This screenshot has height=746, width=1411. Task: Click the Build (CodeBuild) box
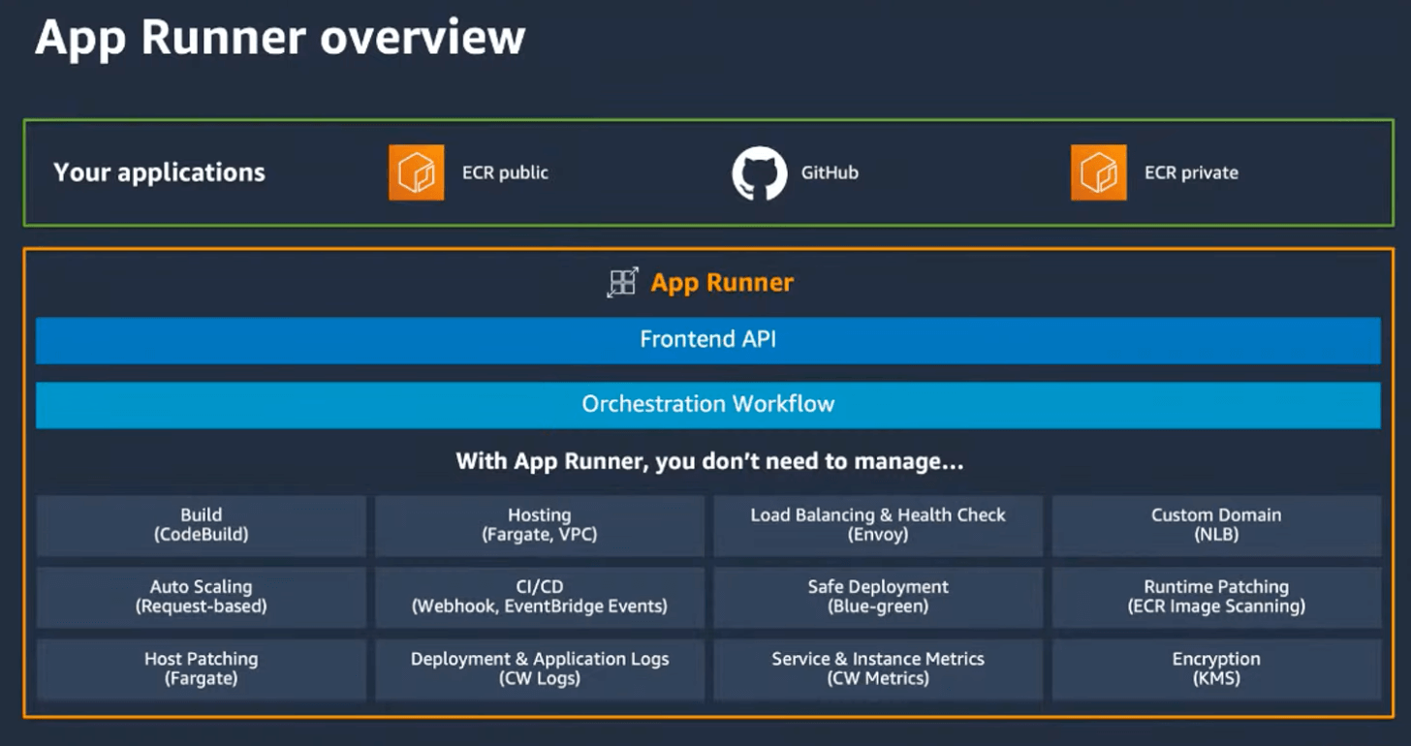[202, 525]
